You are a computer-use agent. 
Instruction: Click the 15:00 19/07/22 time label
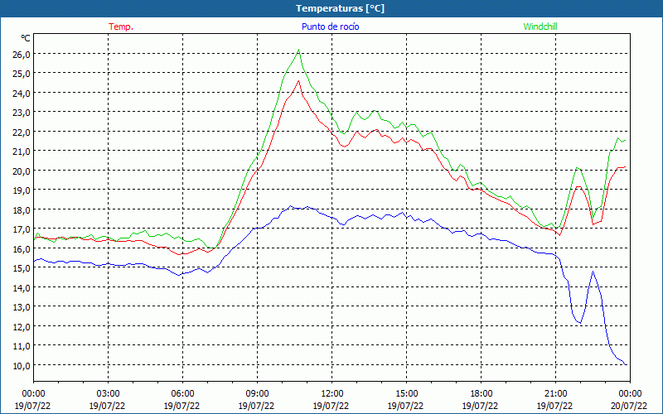406,400
